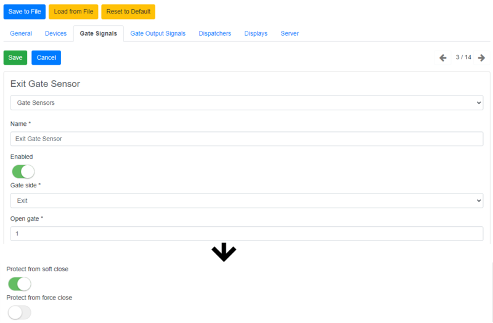Open the Gate side dropdown
This screenshot has height=323, width=493.
point(246,200)
